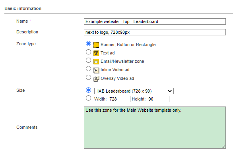Select the custom Width/Height radio button
This screenshot has width=233, height=155.
click(88, 98)
